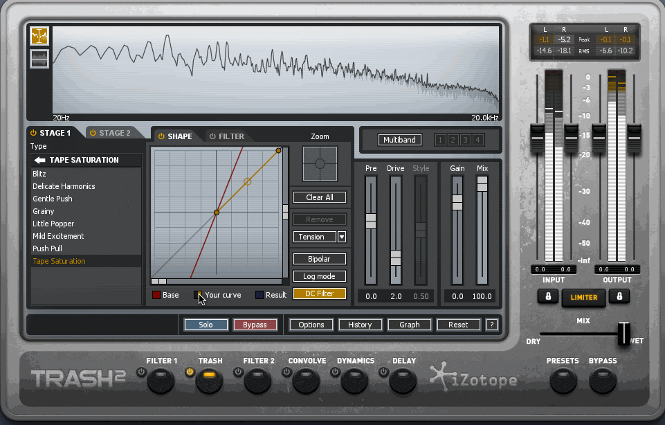Click the Graph button
Image resolution: width=665 pixels, height=425 pixels.
pos(409,325)
